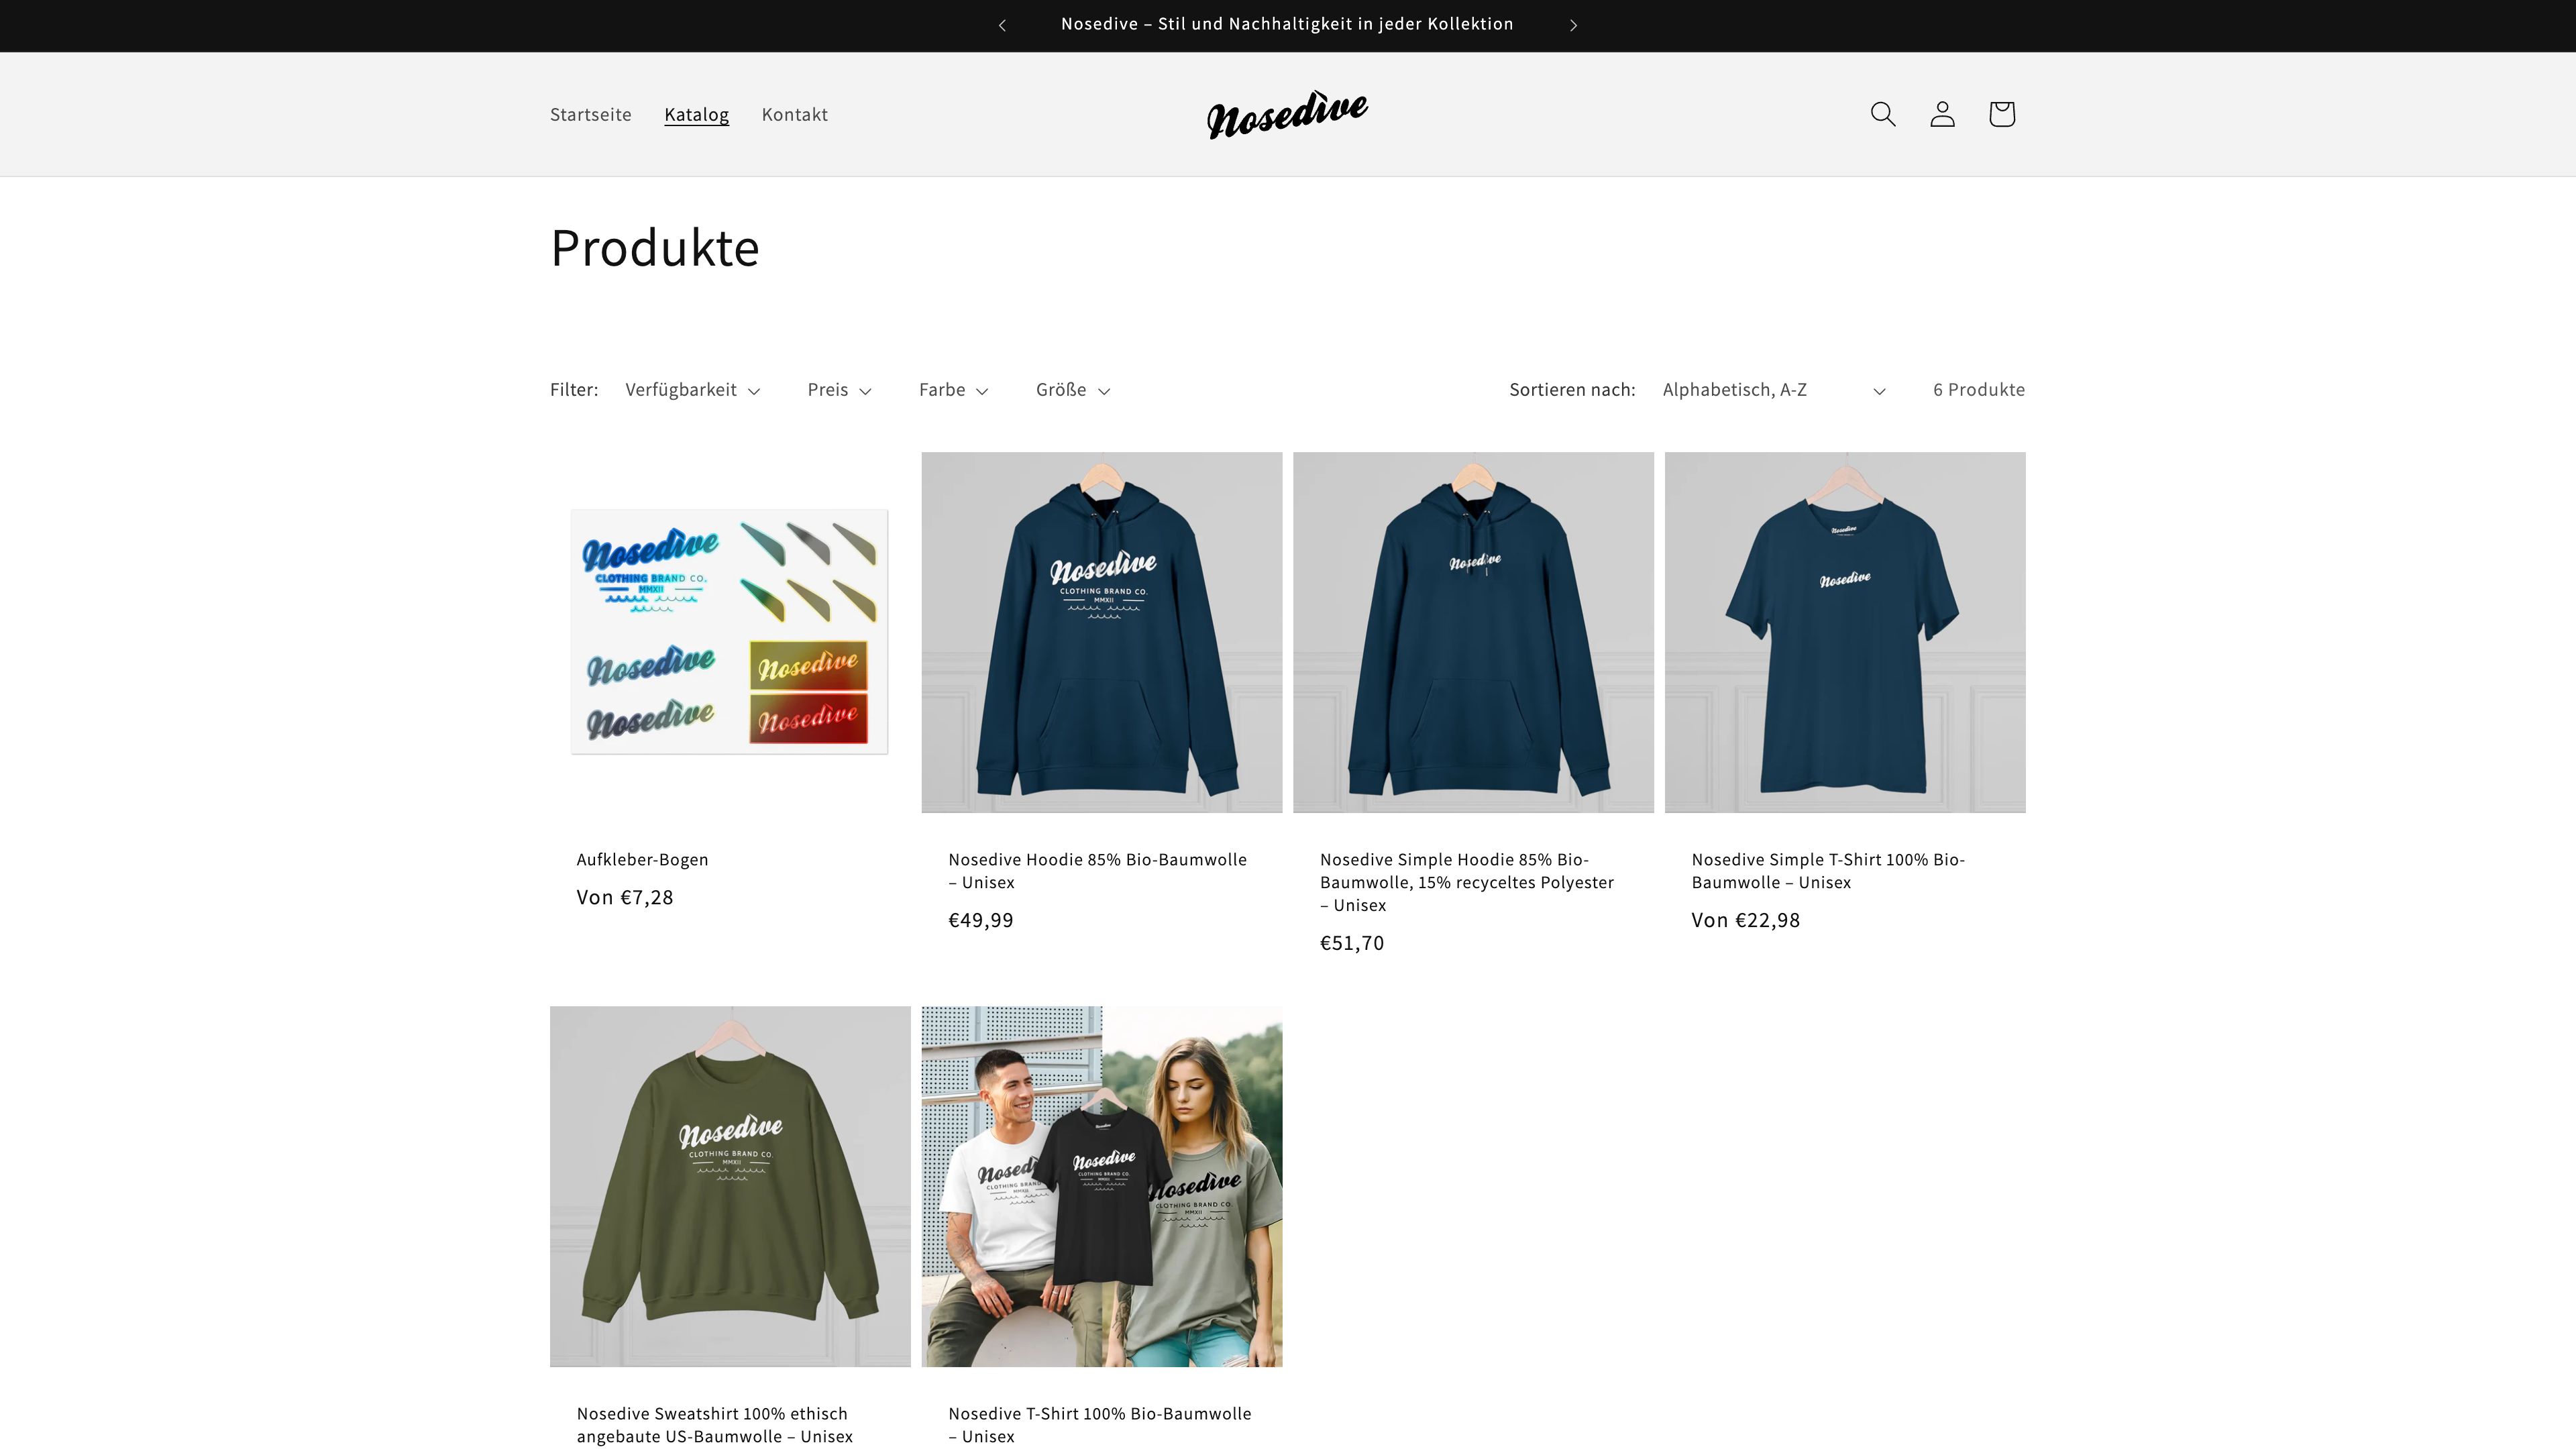Screen dimensions: 2576x1449
Task: Expand the Größe filter
Action: (x=1072, y=390)
